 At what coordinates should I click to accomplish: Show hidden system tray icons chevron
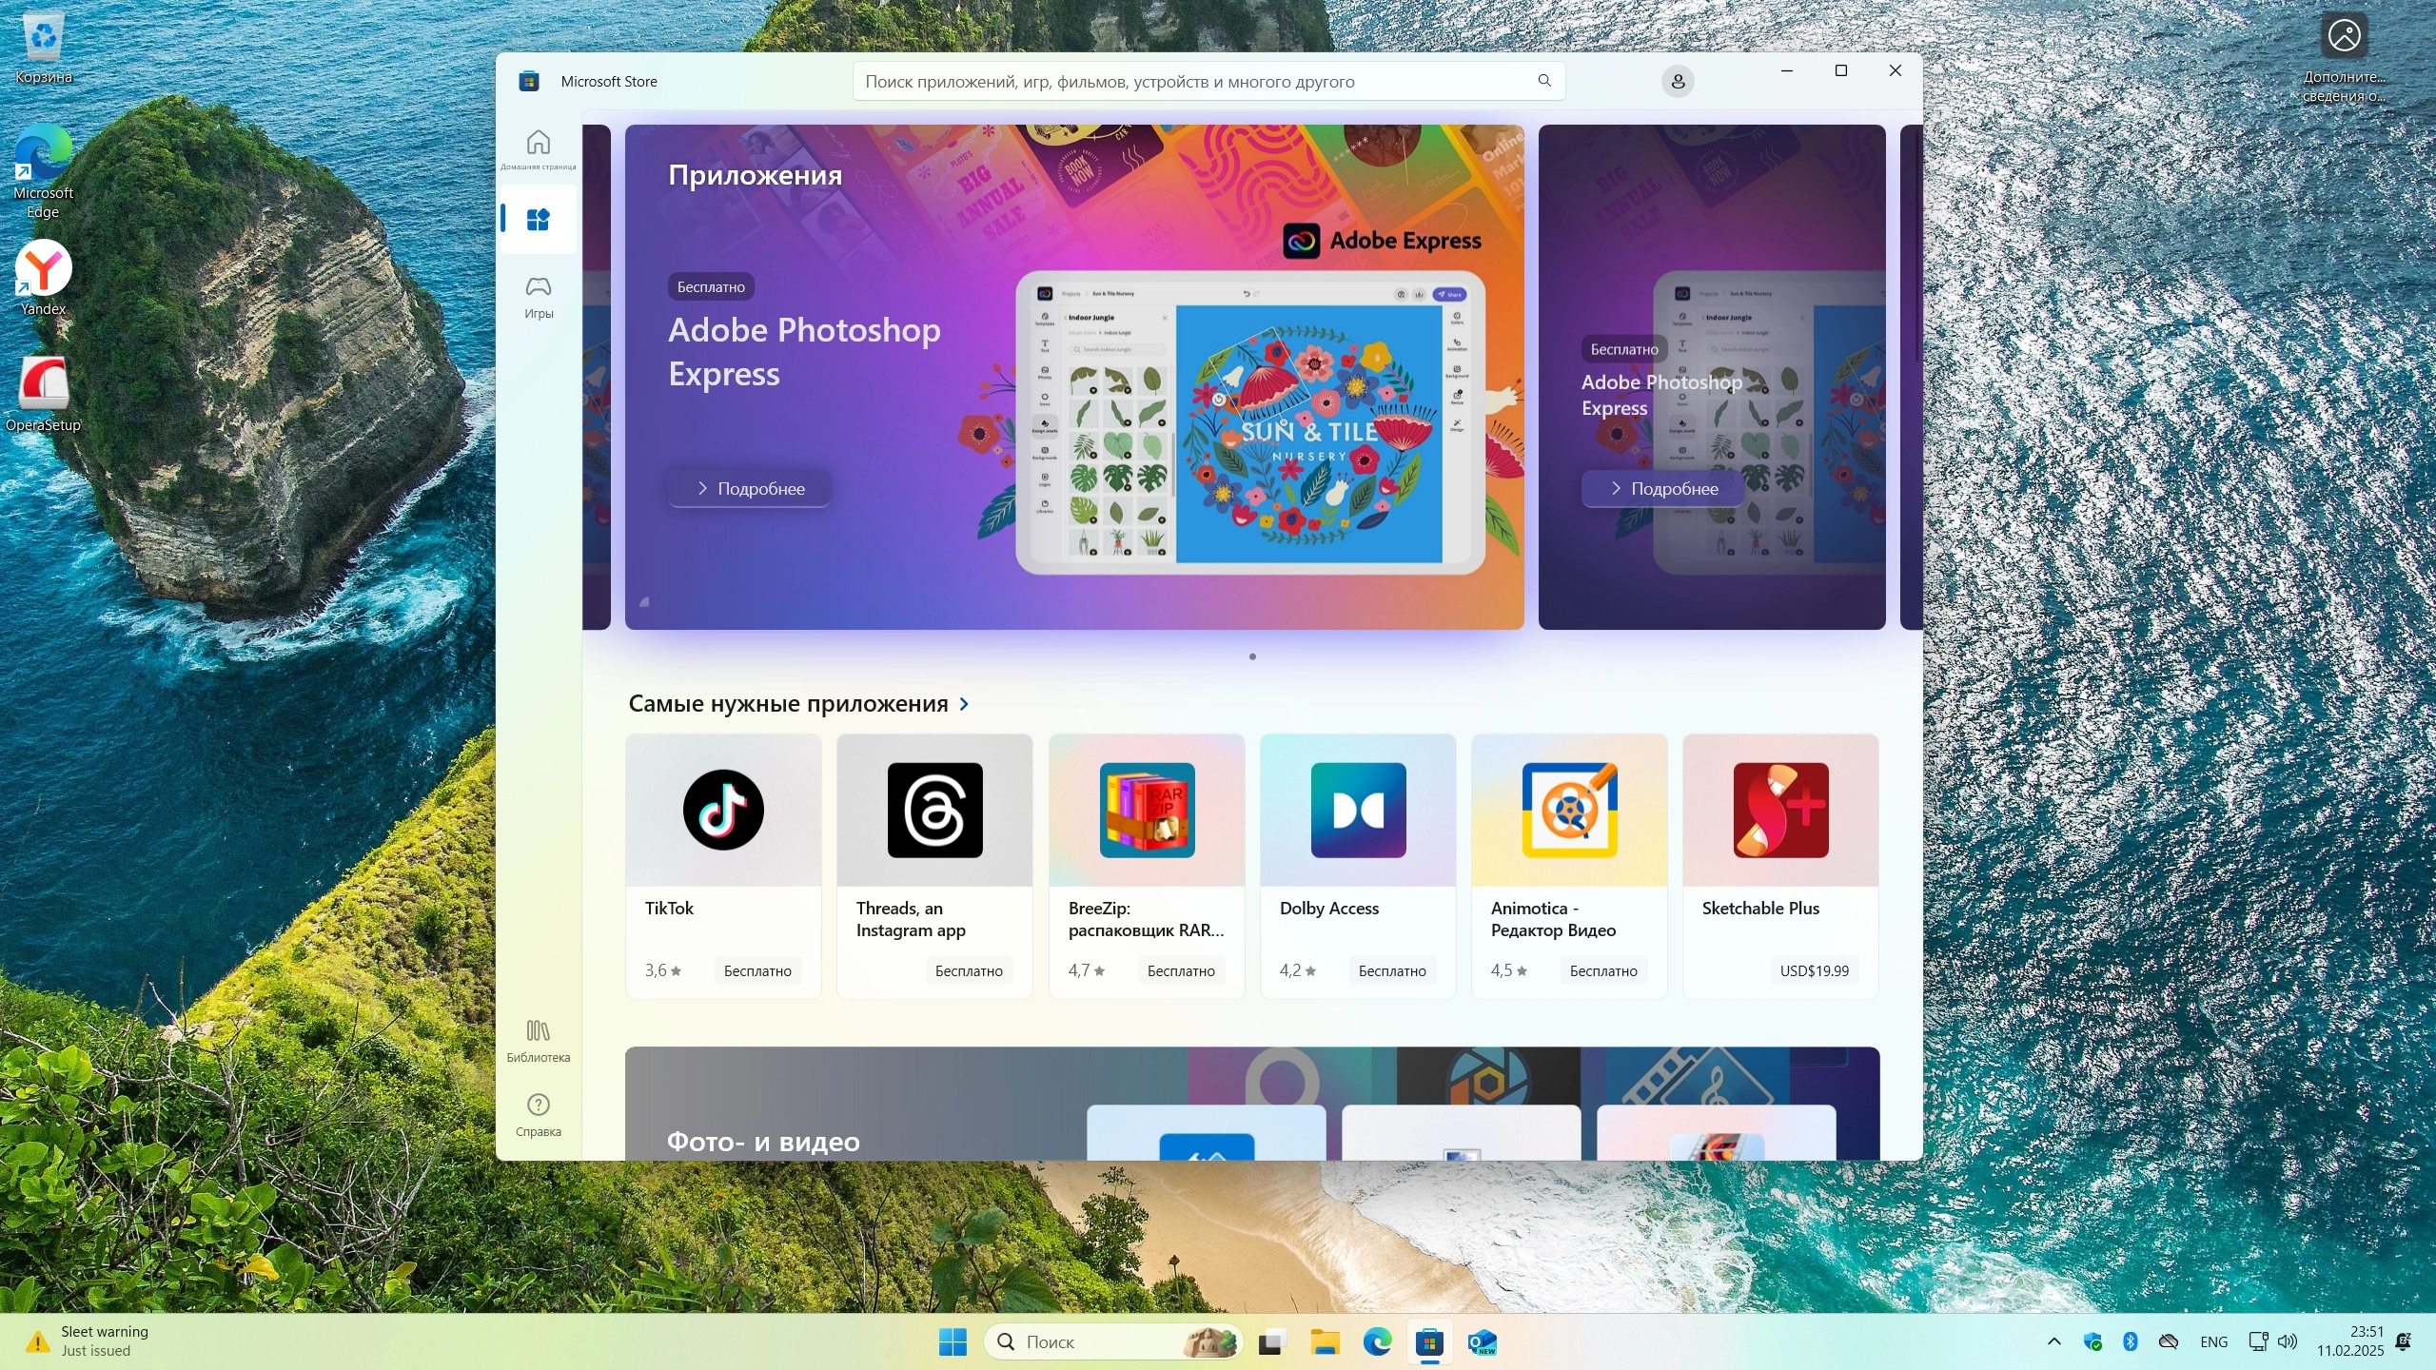pyautogui.click(x=2053, y=1341)
